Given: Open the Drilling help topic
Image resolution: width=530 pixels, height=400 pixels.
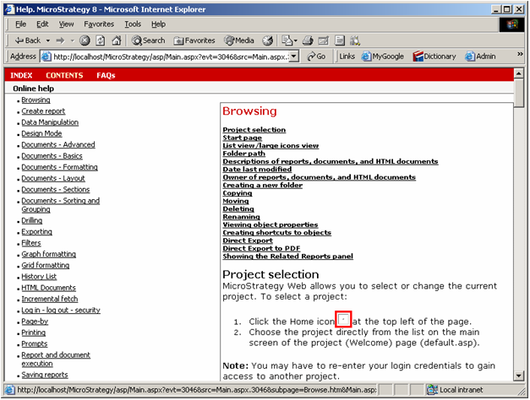Looking at the screenshot, I should pos(32,220).
